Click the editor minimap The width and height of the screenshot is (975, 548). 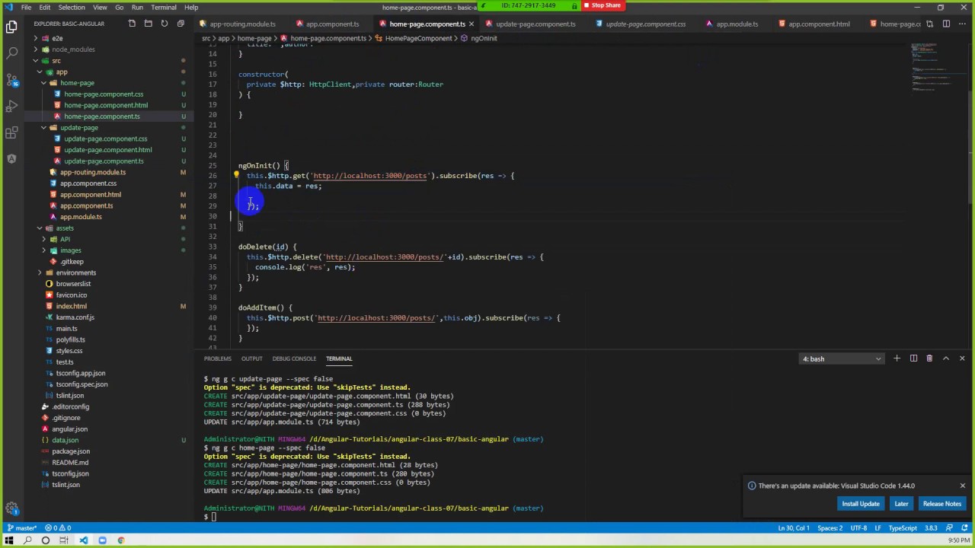[x=938, y=68]
